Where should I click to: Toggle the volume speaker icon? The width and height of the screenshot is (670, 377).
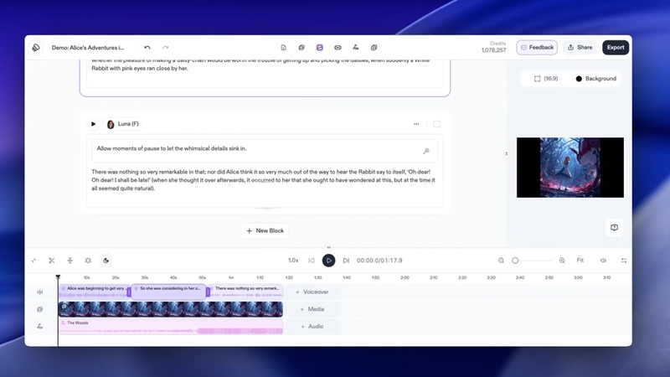click(603, 261)
